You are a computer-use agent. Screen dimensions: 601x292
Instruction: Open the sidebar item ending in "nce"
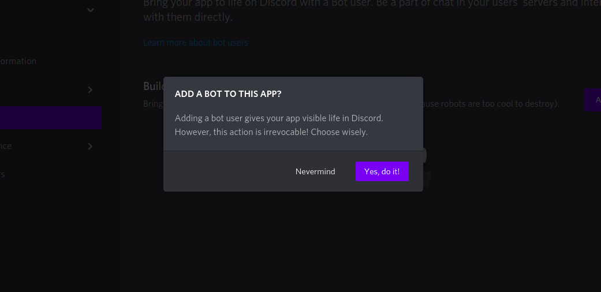tap(6, 146)
